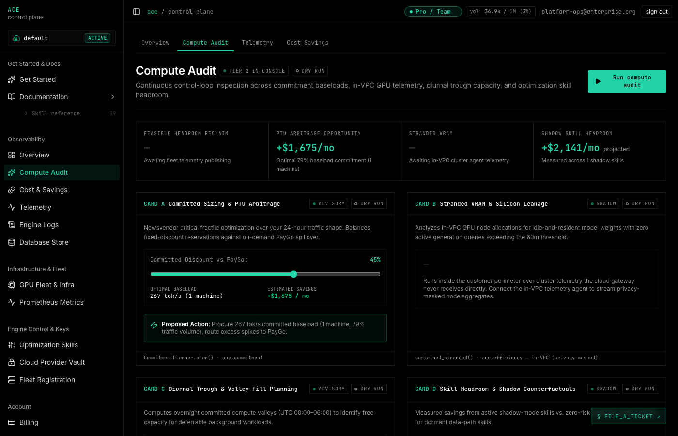Image resolution: width=678 pixels, height=436 pixels.
Task: Click the platform-ops@enterprise.org account label
Action: pos(588,12)
